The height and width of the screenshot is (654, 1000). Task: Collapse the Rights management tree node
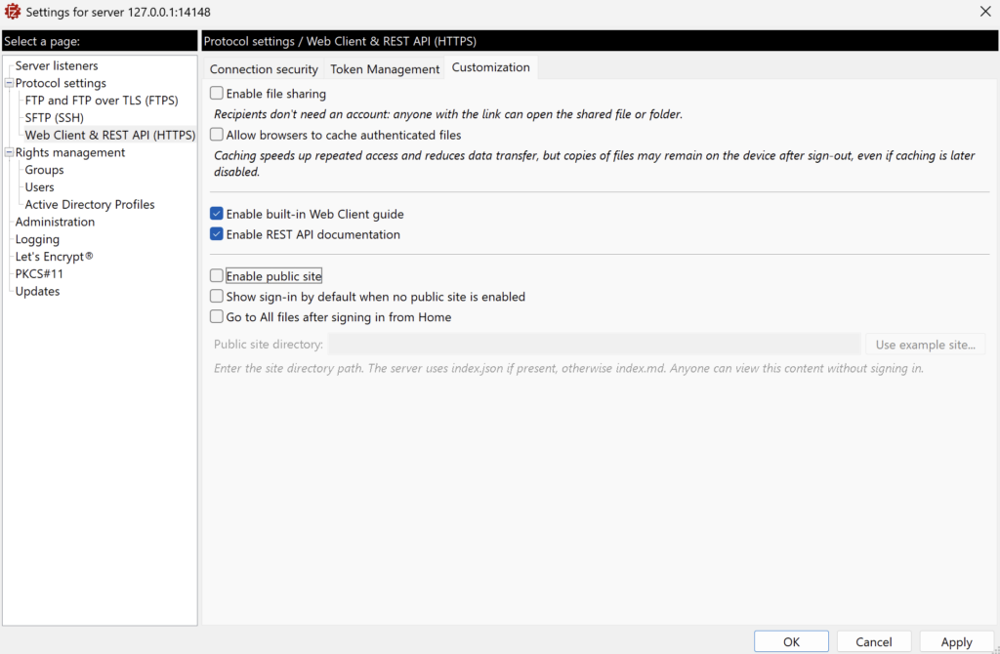(x=9, y=152)
